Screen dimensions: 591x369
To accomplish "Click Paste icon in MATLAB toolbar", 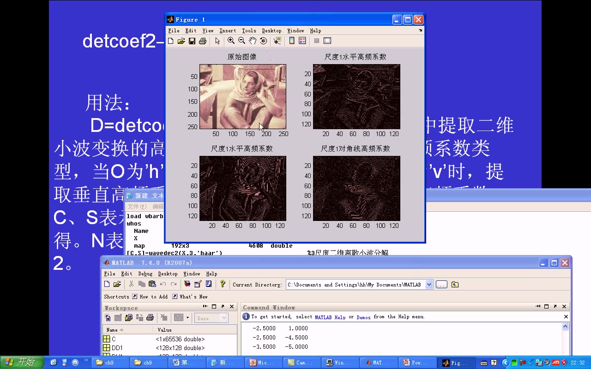I will 152,284.
